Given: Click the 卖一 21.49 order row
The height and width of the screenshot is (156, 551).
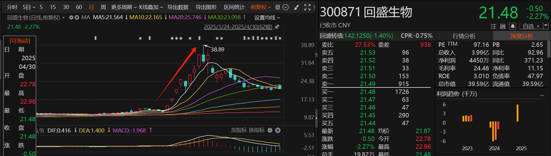Looking at the screenshot, I should point(375,84).
